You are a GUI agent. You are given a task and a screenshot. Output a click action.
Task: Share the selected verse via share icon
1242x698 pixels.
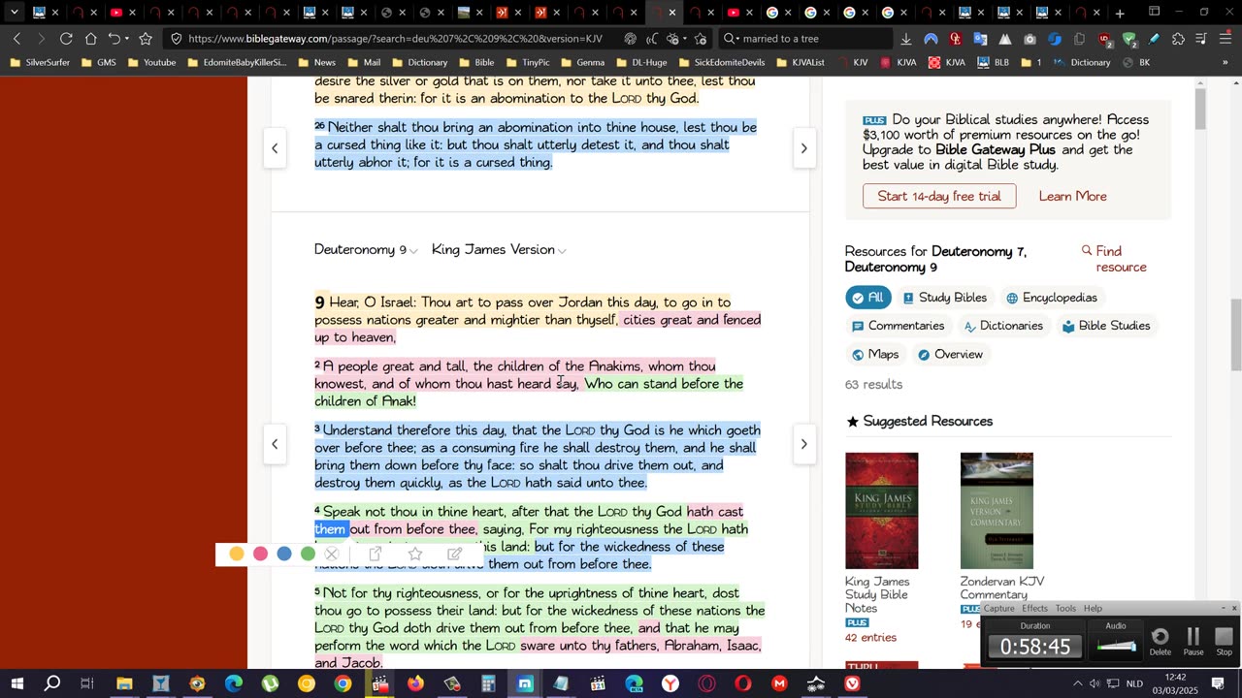376,554
